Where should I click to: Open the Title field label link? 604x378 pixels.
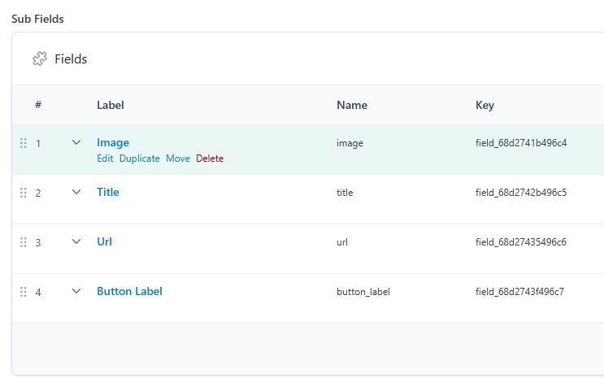point(107,192)
